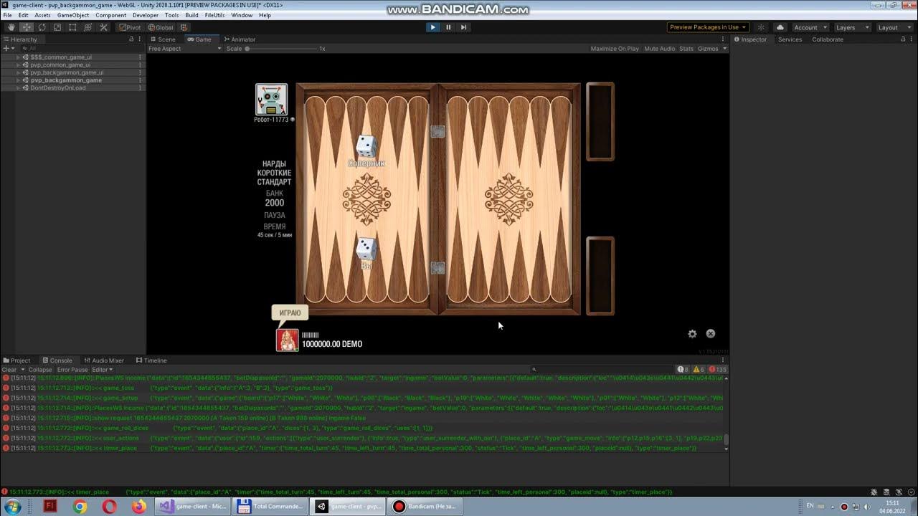The width and height of the screenshot is (918, 516).
Task: Select the Hand tool in Unity toolbar
Action: [11, 27]
